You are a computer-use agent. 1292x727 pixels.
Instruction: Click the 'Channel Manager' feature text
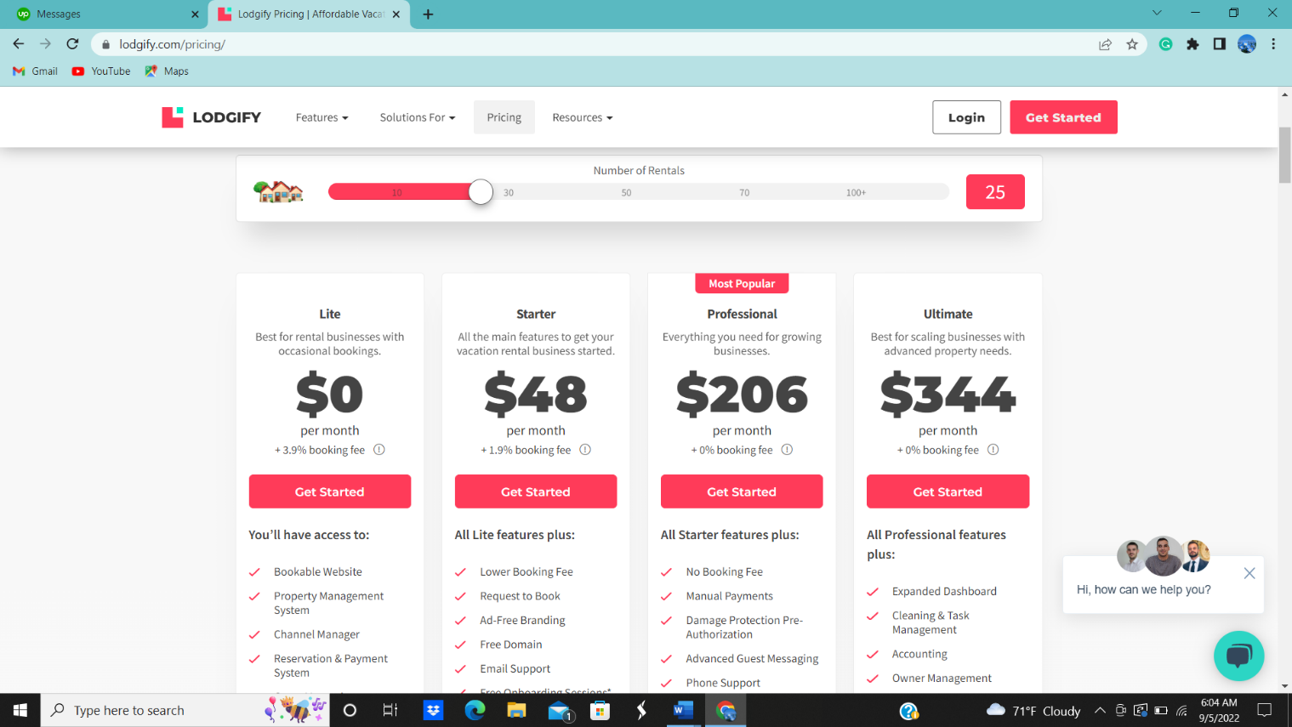click(316, 634)
